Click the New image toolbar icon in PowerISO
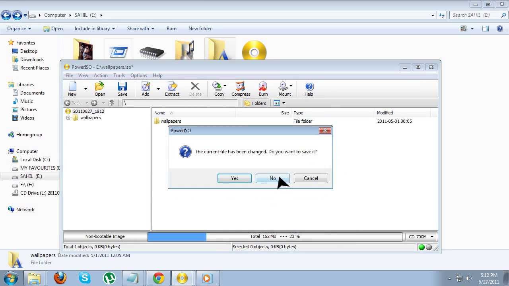 72,89
